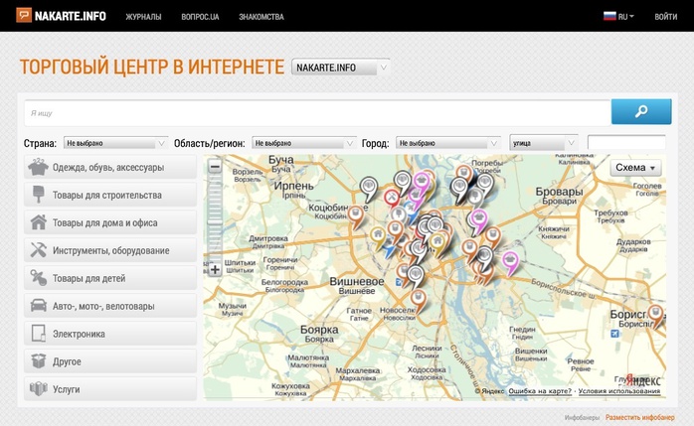This screenshot has width=694, height=426.
Task: Open the 'Схема' map type dropdown
Action: pos(635,168)
